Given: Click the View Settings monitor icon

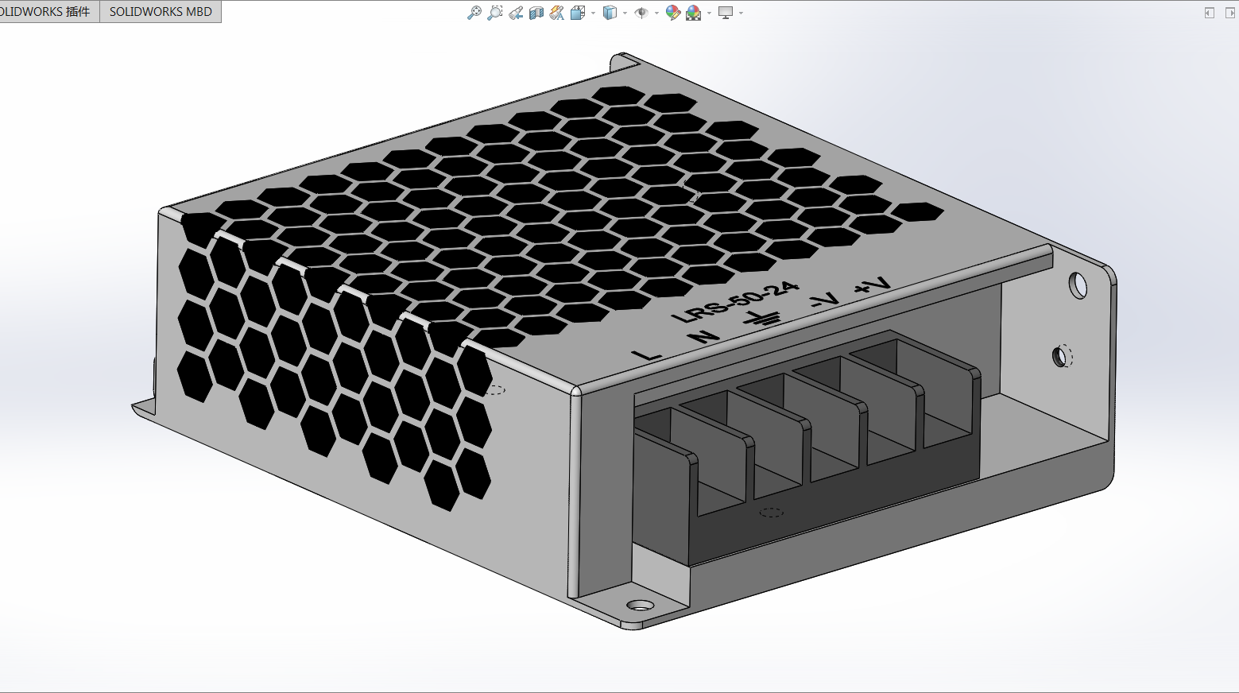Looking at the screenshot, I should (726, 13).
